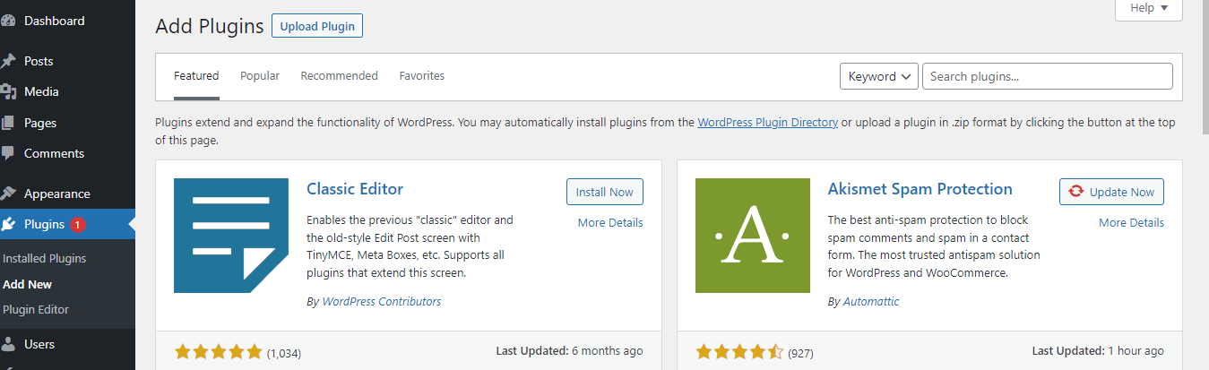Click the Comments speech bubble icon
Image resolution: width=1209 pixels, height=370 pixels.
click(8, 153)
